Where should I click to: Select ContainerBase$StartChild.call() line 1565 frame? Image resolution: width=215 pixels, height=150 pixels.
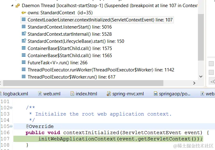coord(70,55)
